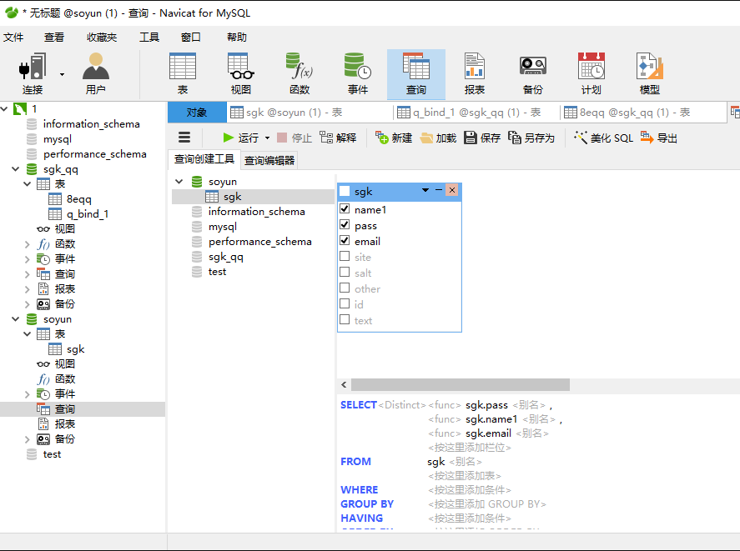The width and height of the screenshot is (740, 551).
Task: Switch to the 查询编辑器 tab
Action: [269, 160]
